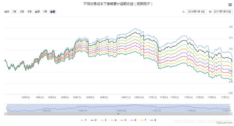Select the 1月 zoom range button
This screenshot has height=126, width=234.
pos(14,12)
